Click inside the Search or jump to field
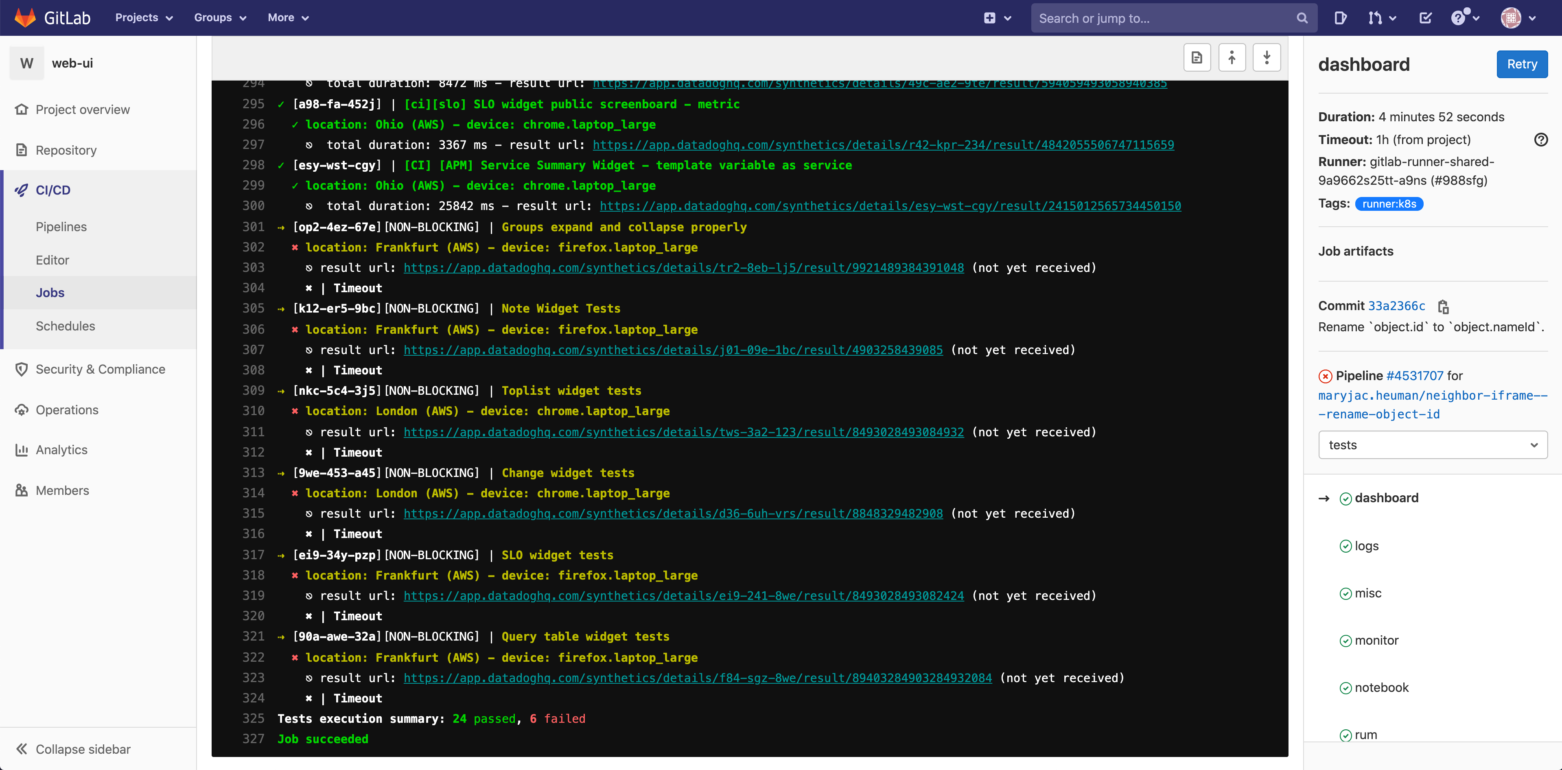Viewport: 1562px width, 770px height. [1152, 17]
